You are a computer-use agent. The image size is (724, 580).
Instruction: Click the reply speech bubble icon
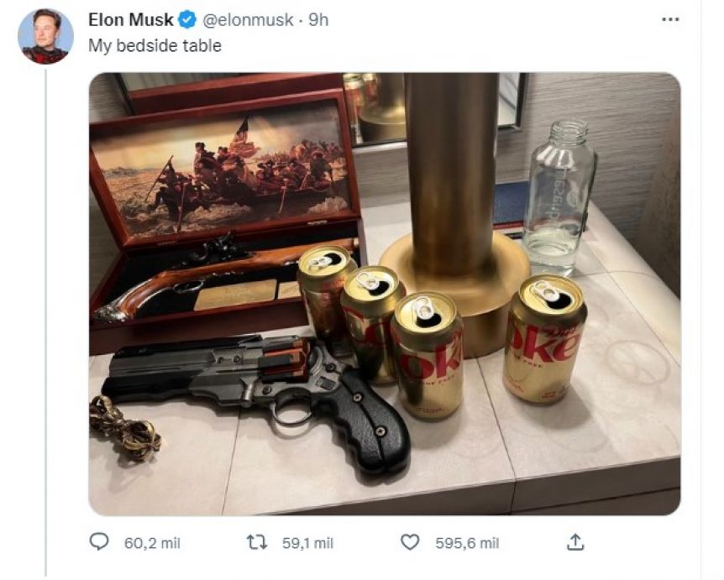(x=99, y=542)
